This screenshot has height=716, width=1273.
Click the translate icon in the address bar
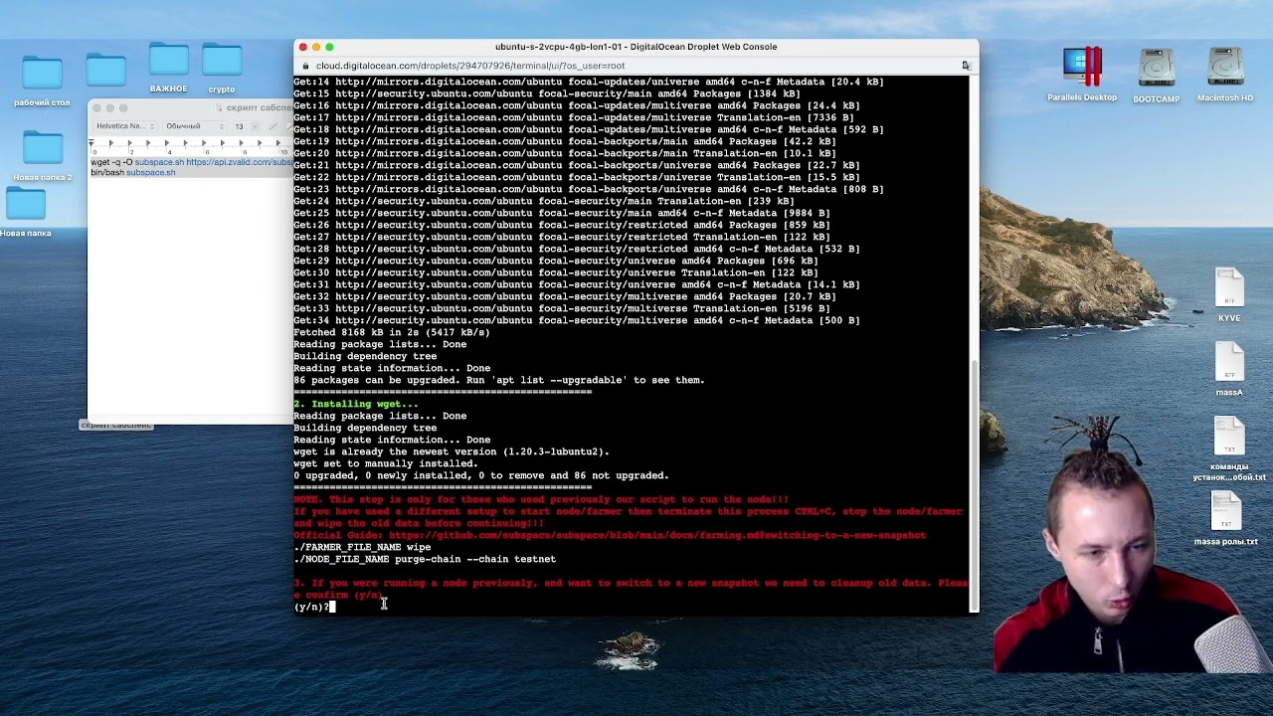pyautogui.click(x=965, y=66)
